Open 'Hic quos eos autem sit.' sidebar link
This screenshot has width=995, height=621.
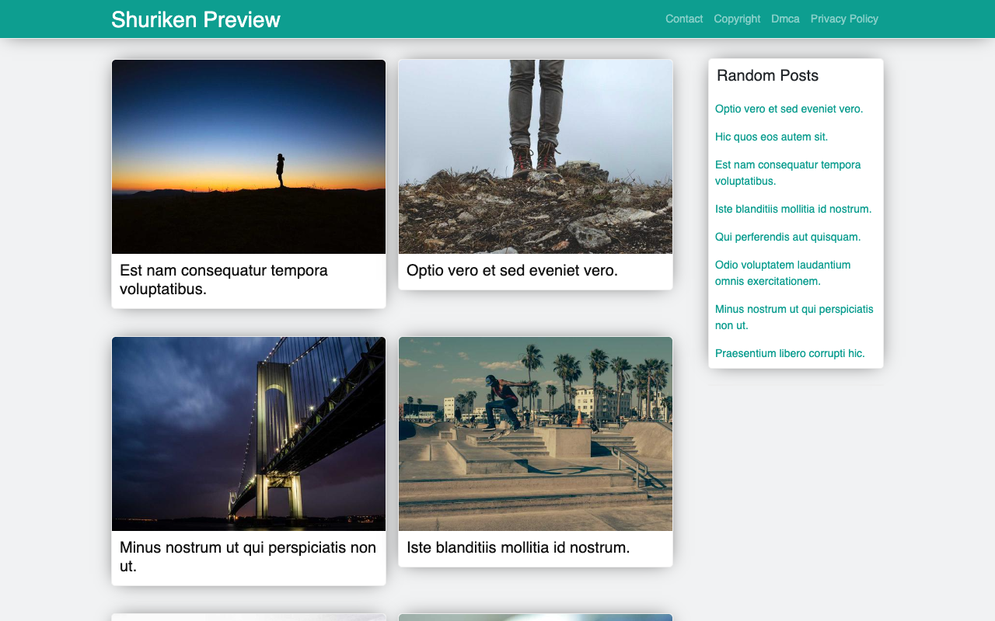point(771,137)
